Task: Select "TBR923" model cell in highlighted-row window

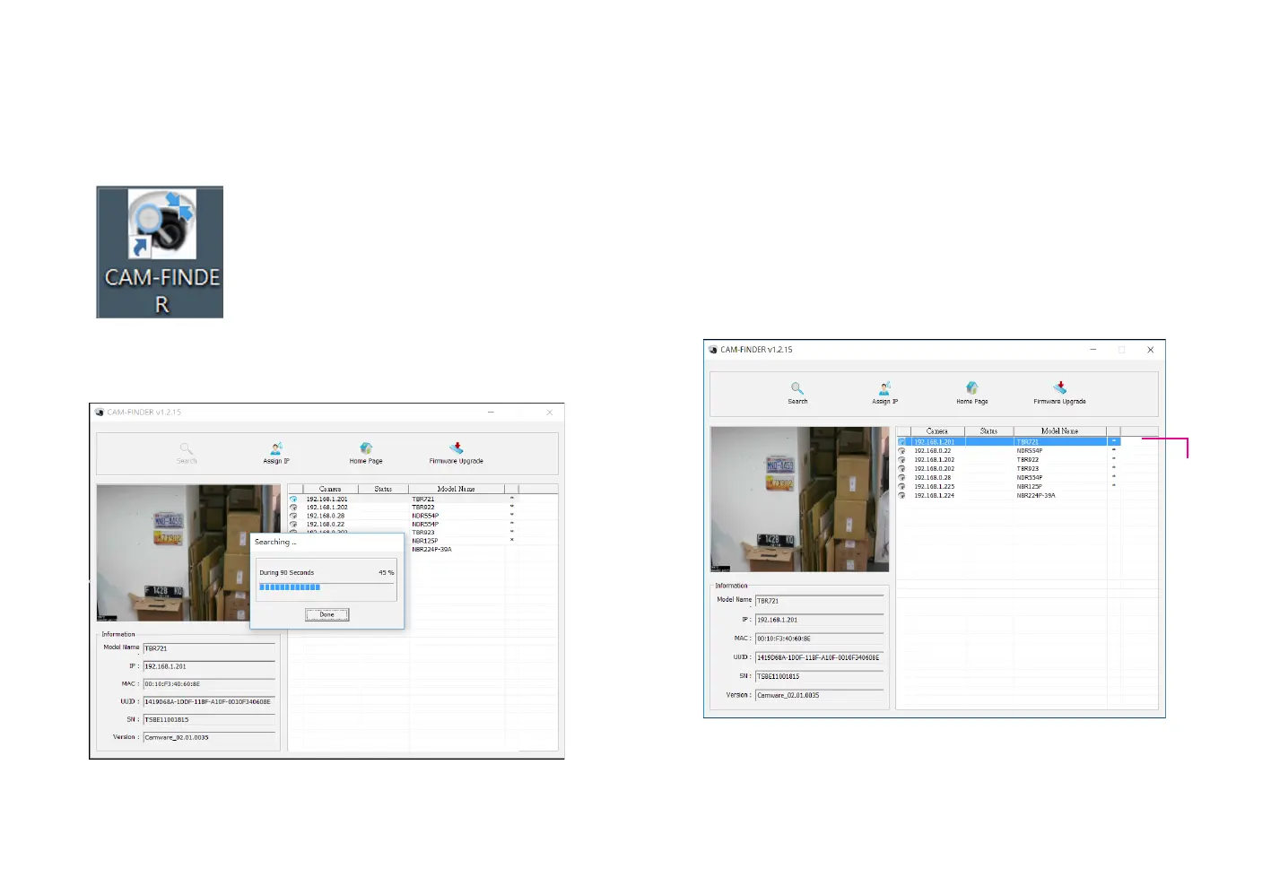Action: click(x=1028, y=469)
